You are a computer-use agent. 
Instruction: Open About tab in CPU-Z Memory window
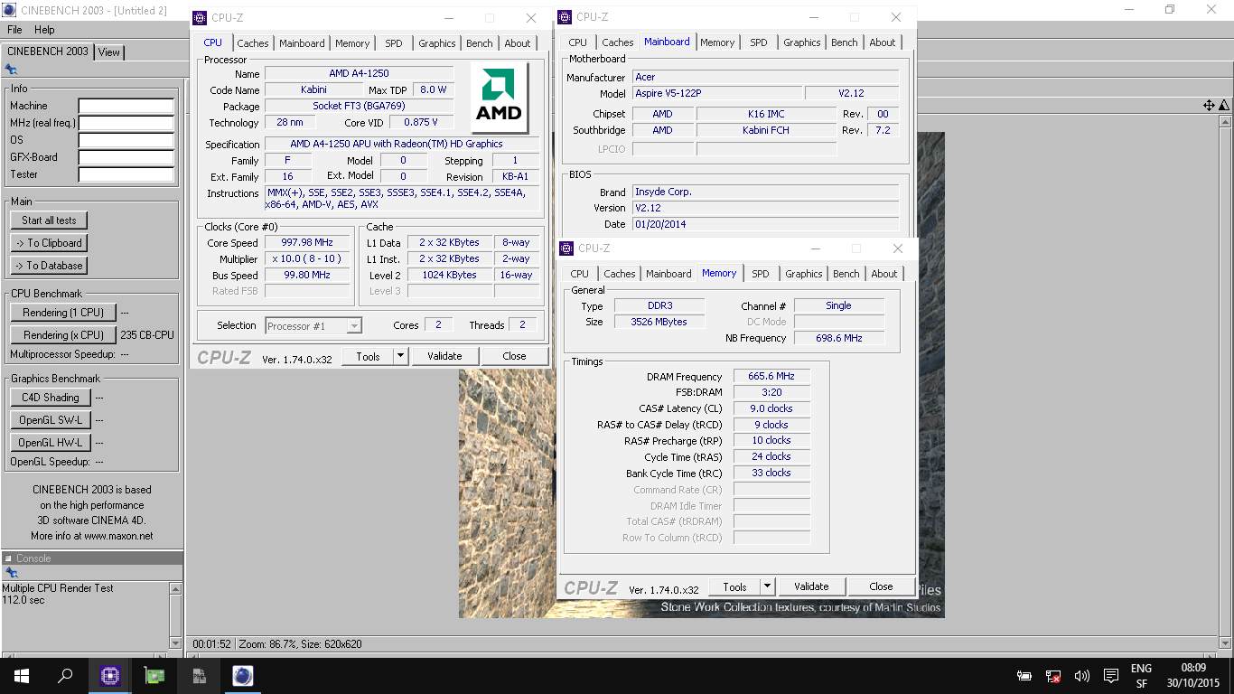click(884, 274)
